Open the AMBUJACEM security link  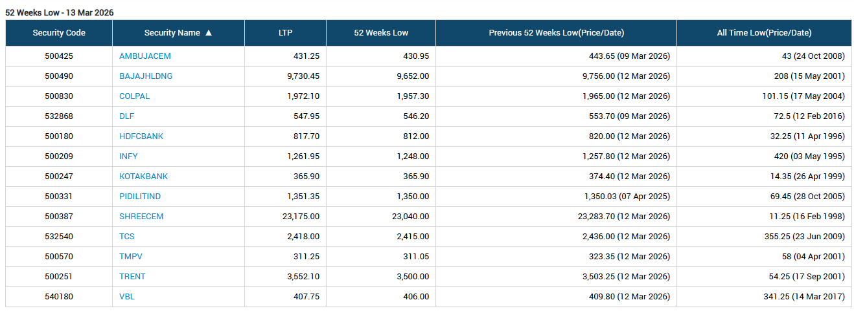(x=145, y=56)
